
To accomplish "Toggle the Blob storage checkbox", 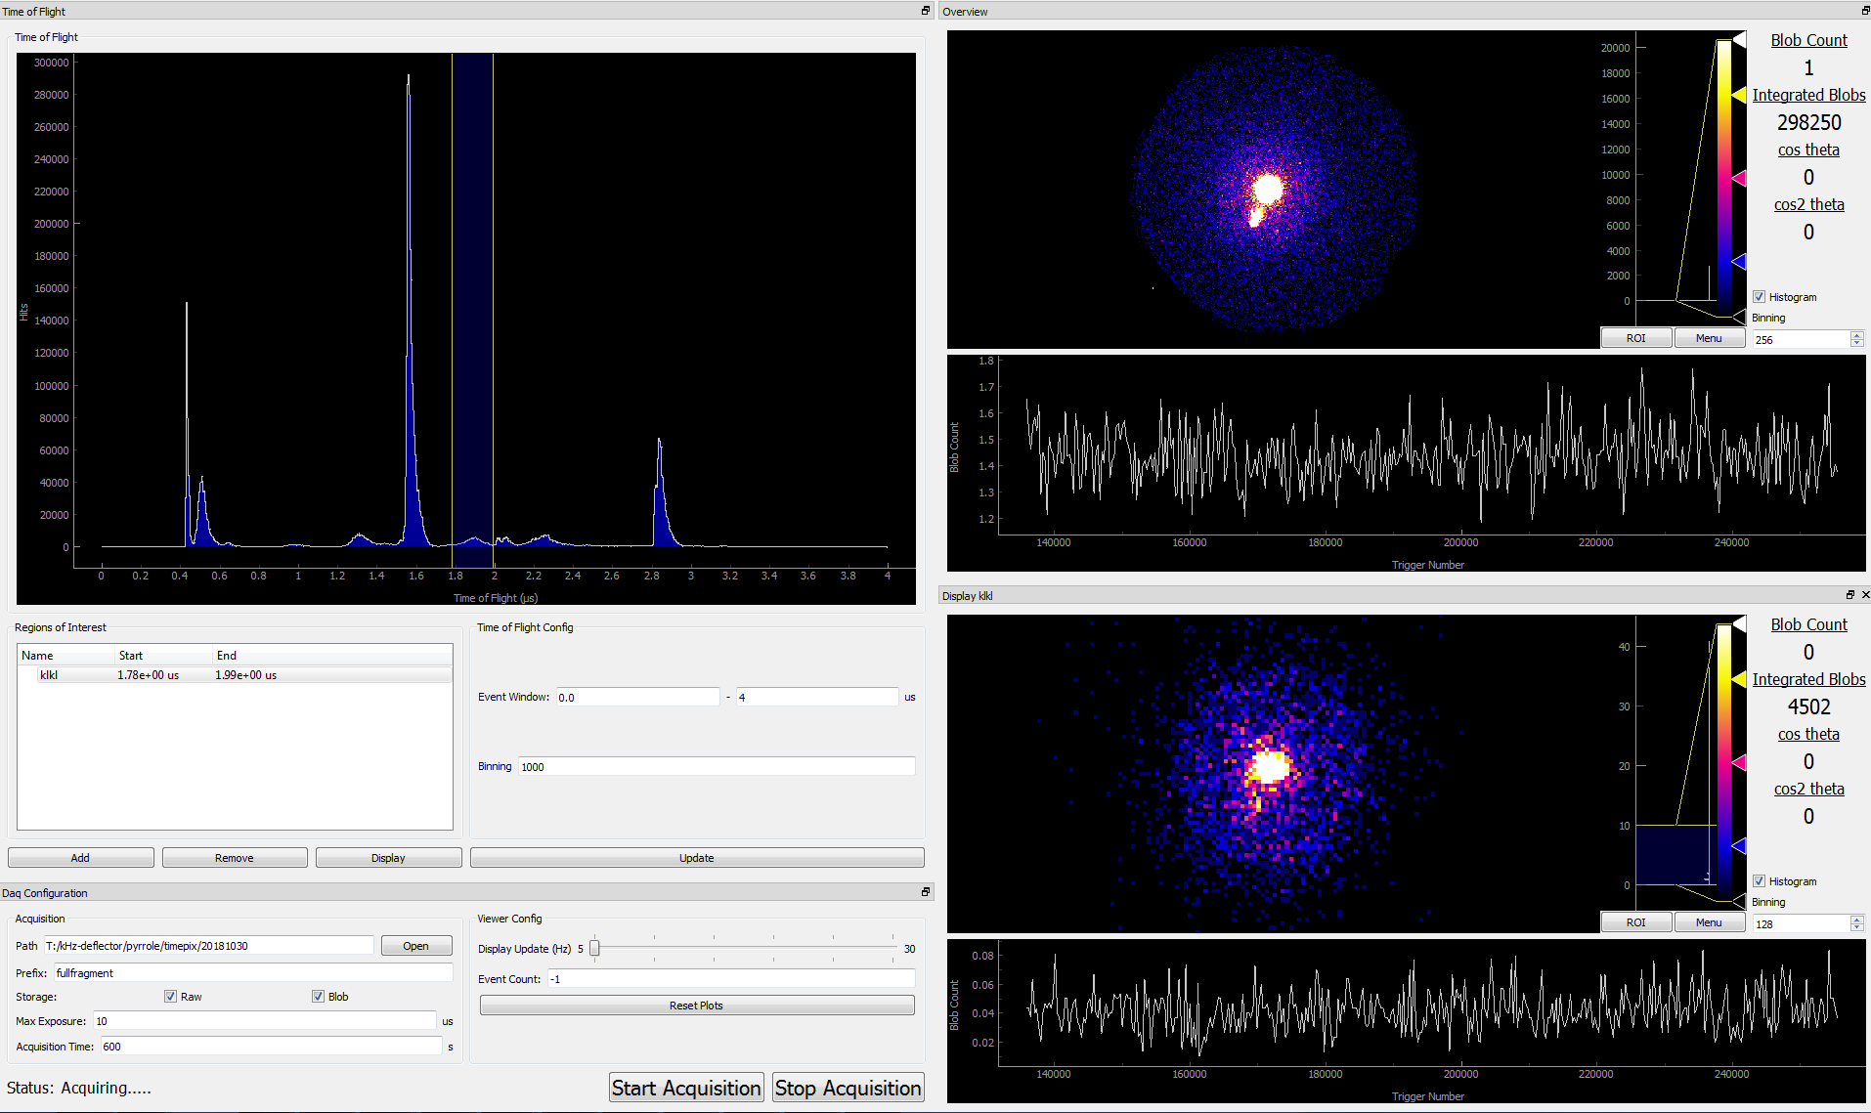I will [318, 997].
